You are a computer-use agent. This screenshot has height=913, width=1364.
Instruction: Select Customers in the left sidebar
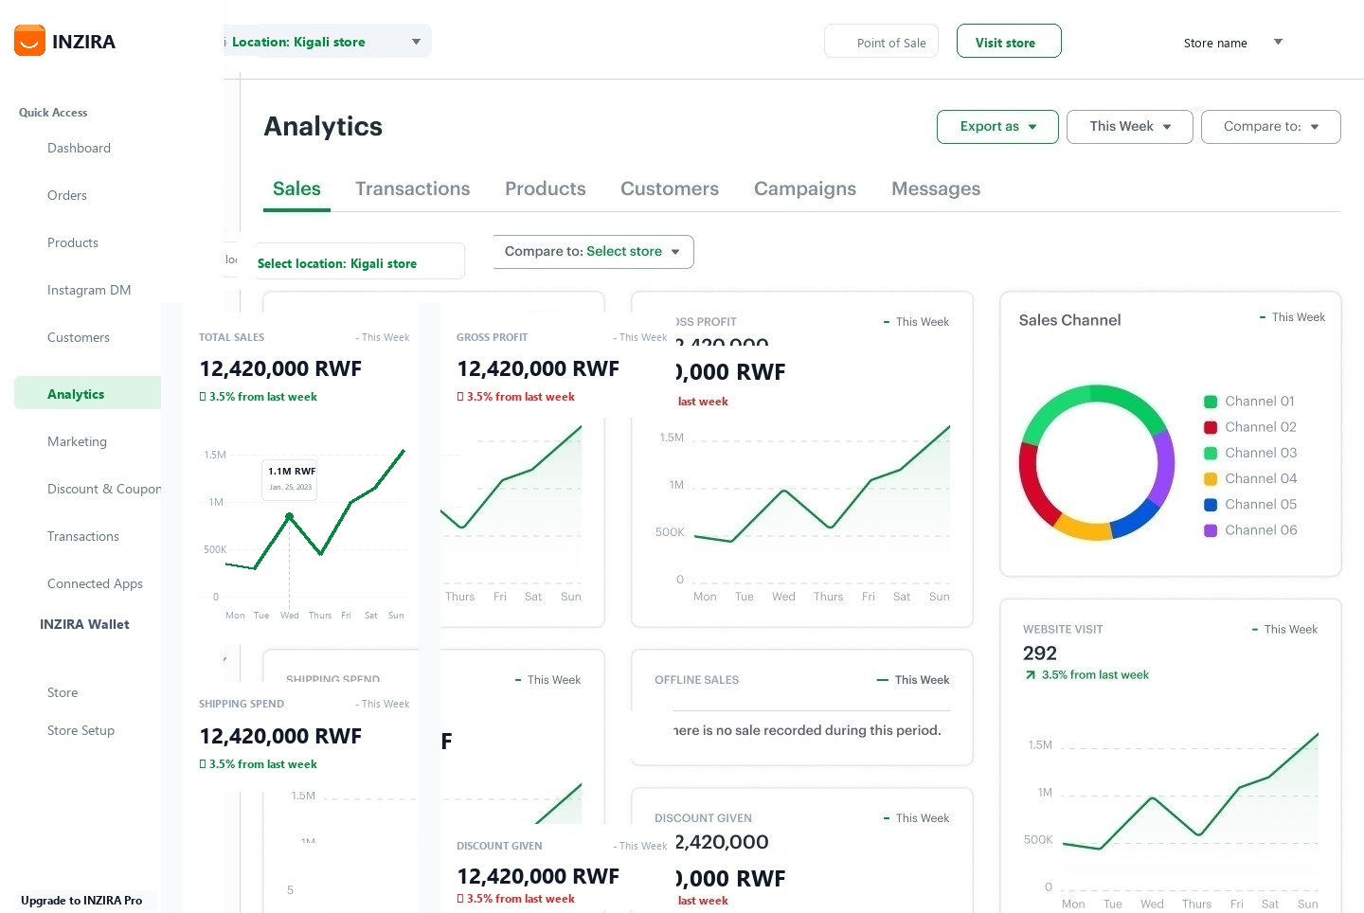coord(79,337)
